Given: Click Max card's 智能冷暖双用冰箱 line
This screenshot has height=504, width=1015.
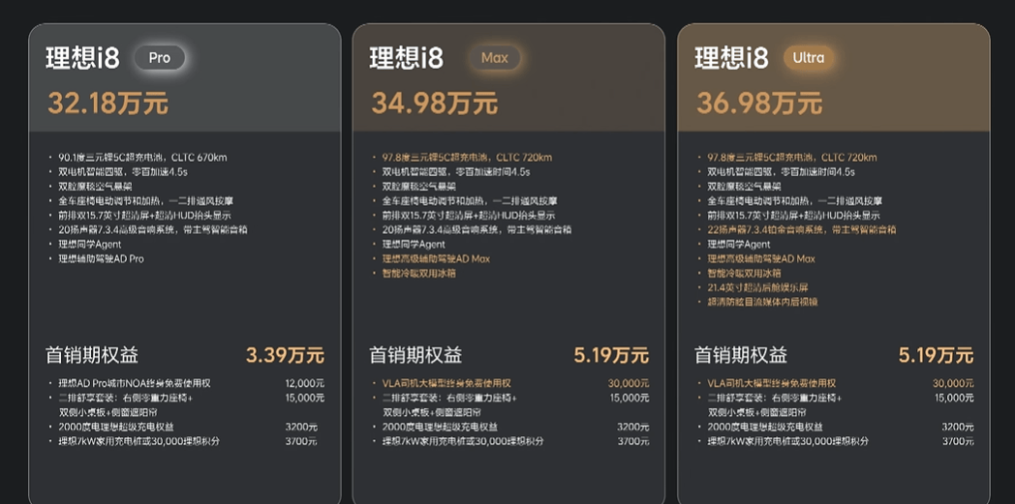Looking at the screenshot, I should [418, 273].
